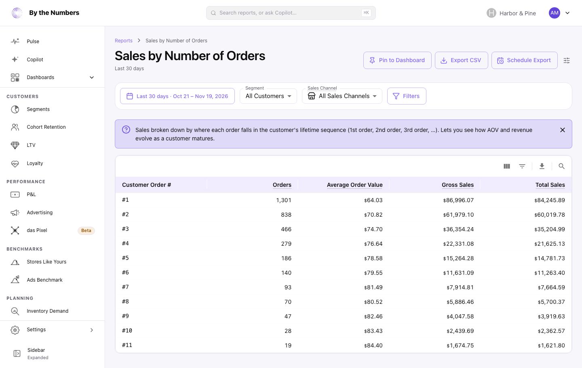Image resolution: width=582 pixels, height=368 pixels.
Task: Click the table download icon
Action: [x=542, y=166]
